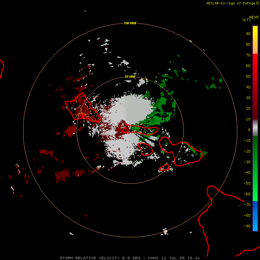Click the -40 value on velocity scale
The height and width of the screenshot is (260, 260).
[247, 173]
